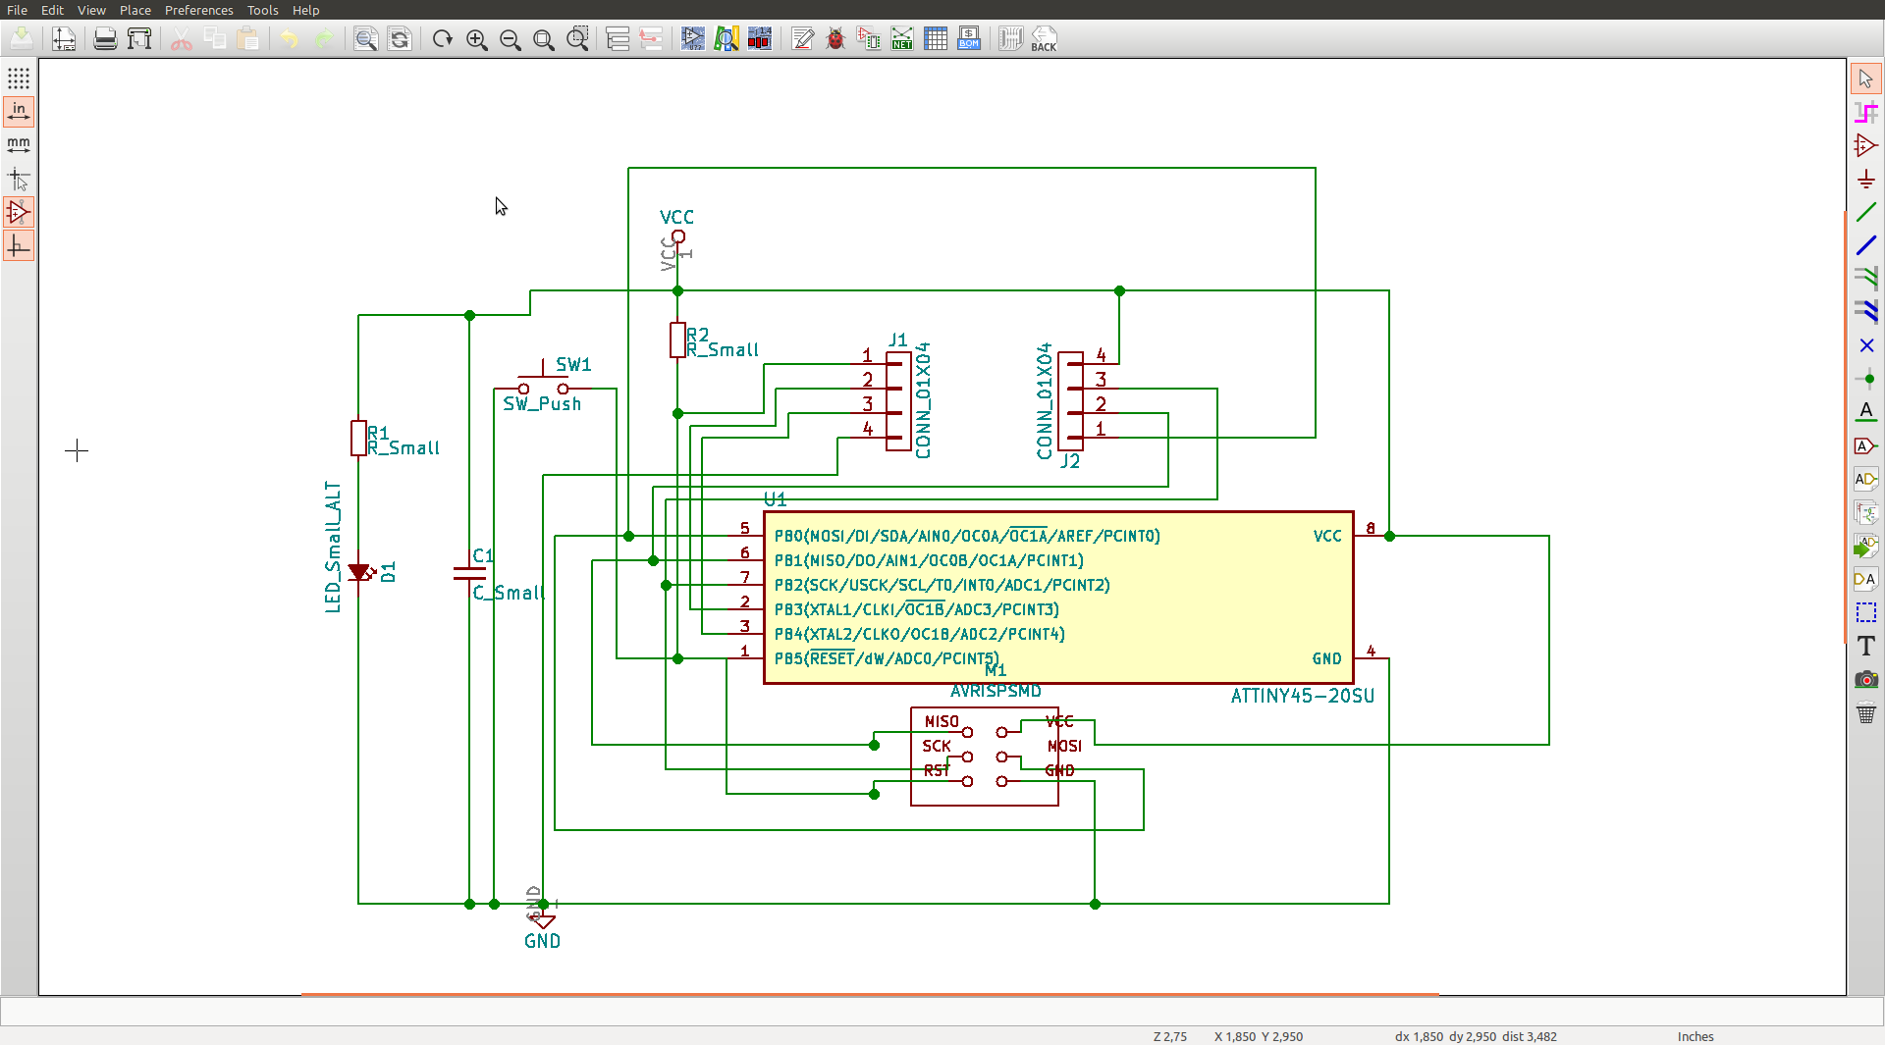Click Zoom to Fit icon
The image size is (1885, 1045).
pos(544,39)
